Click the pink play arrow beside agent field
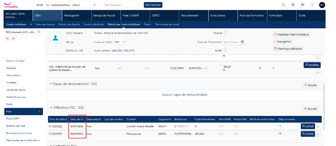The width and height of the screenshot is (336, 146). pyautogui.click(x=39, y=32)
